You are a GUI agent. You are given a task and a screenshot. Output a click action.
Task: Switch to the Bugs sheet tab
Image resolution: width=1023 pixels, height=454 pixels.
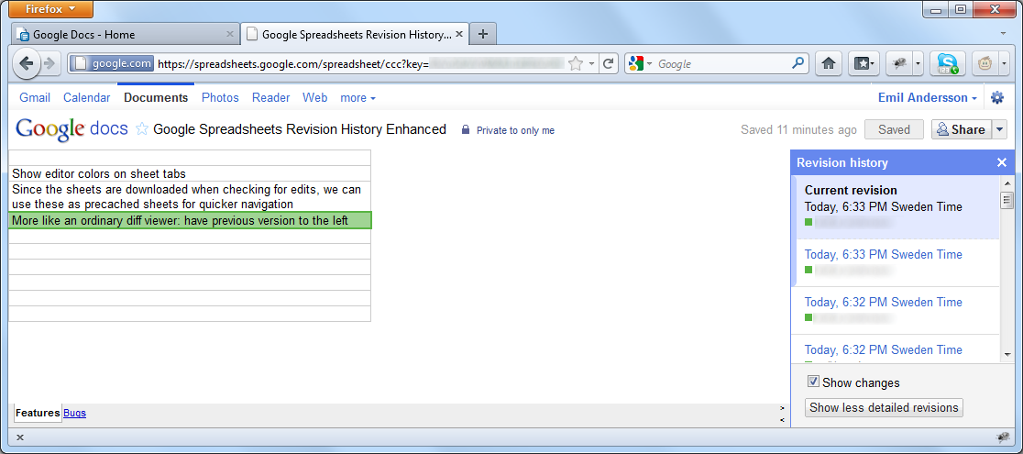pos(74,413)
